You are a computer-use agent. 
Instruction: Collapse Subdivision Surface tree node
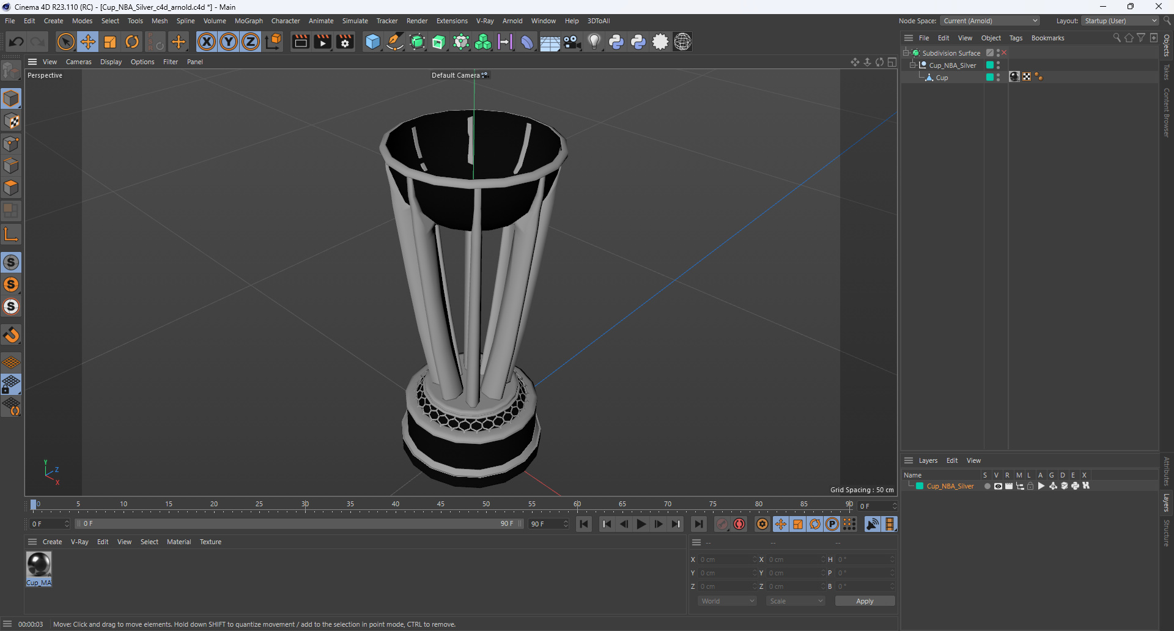906,53
